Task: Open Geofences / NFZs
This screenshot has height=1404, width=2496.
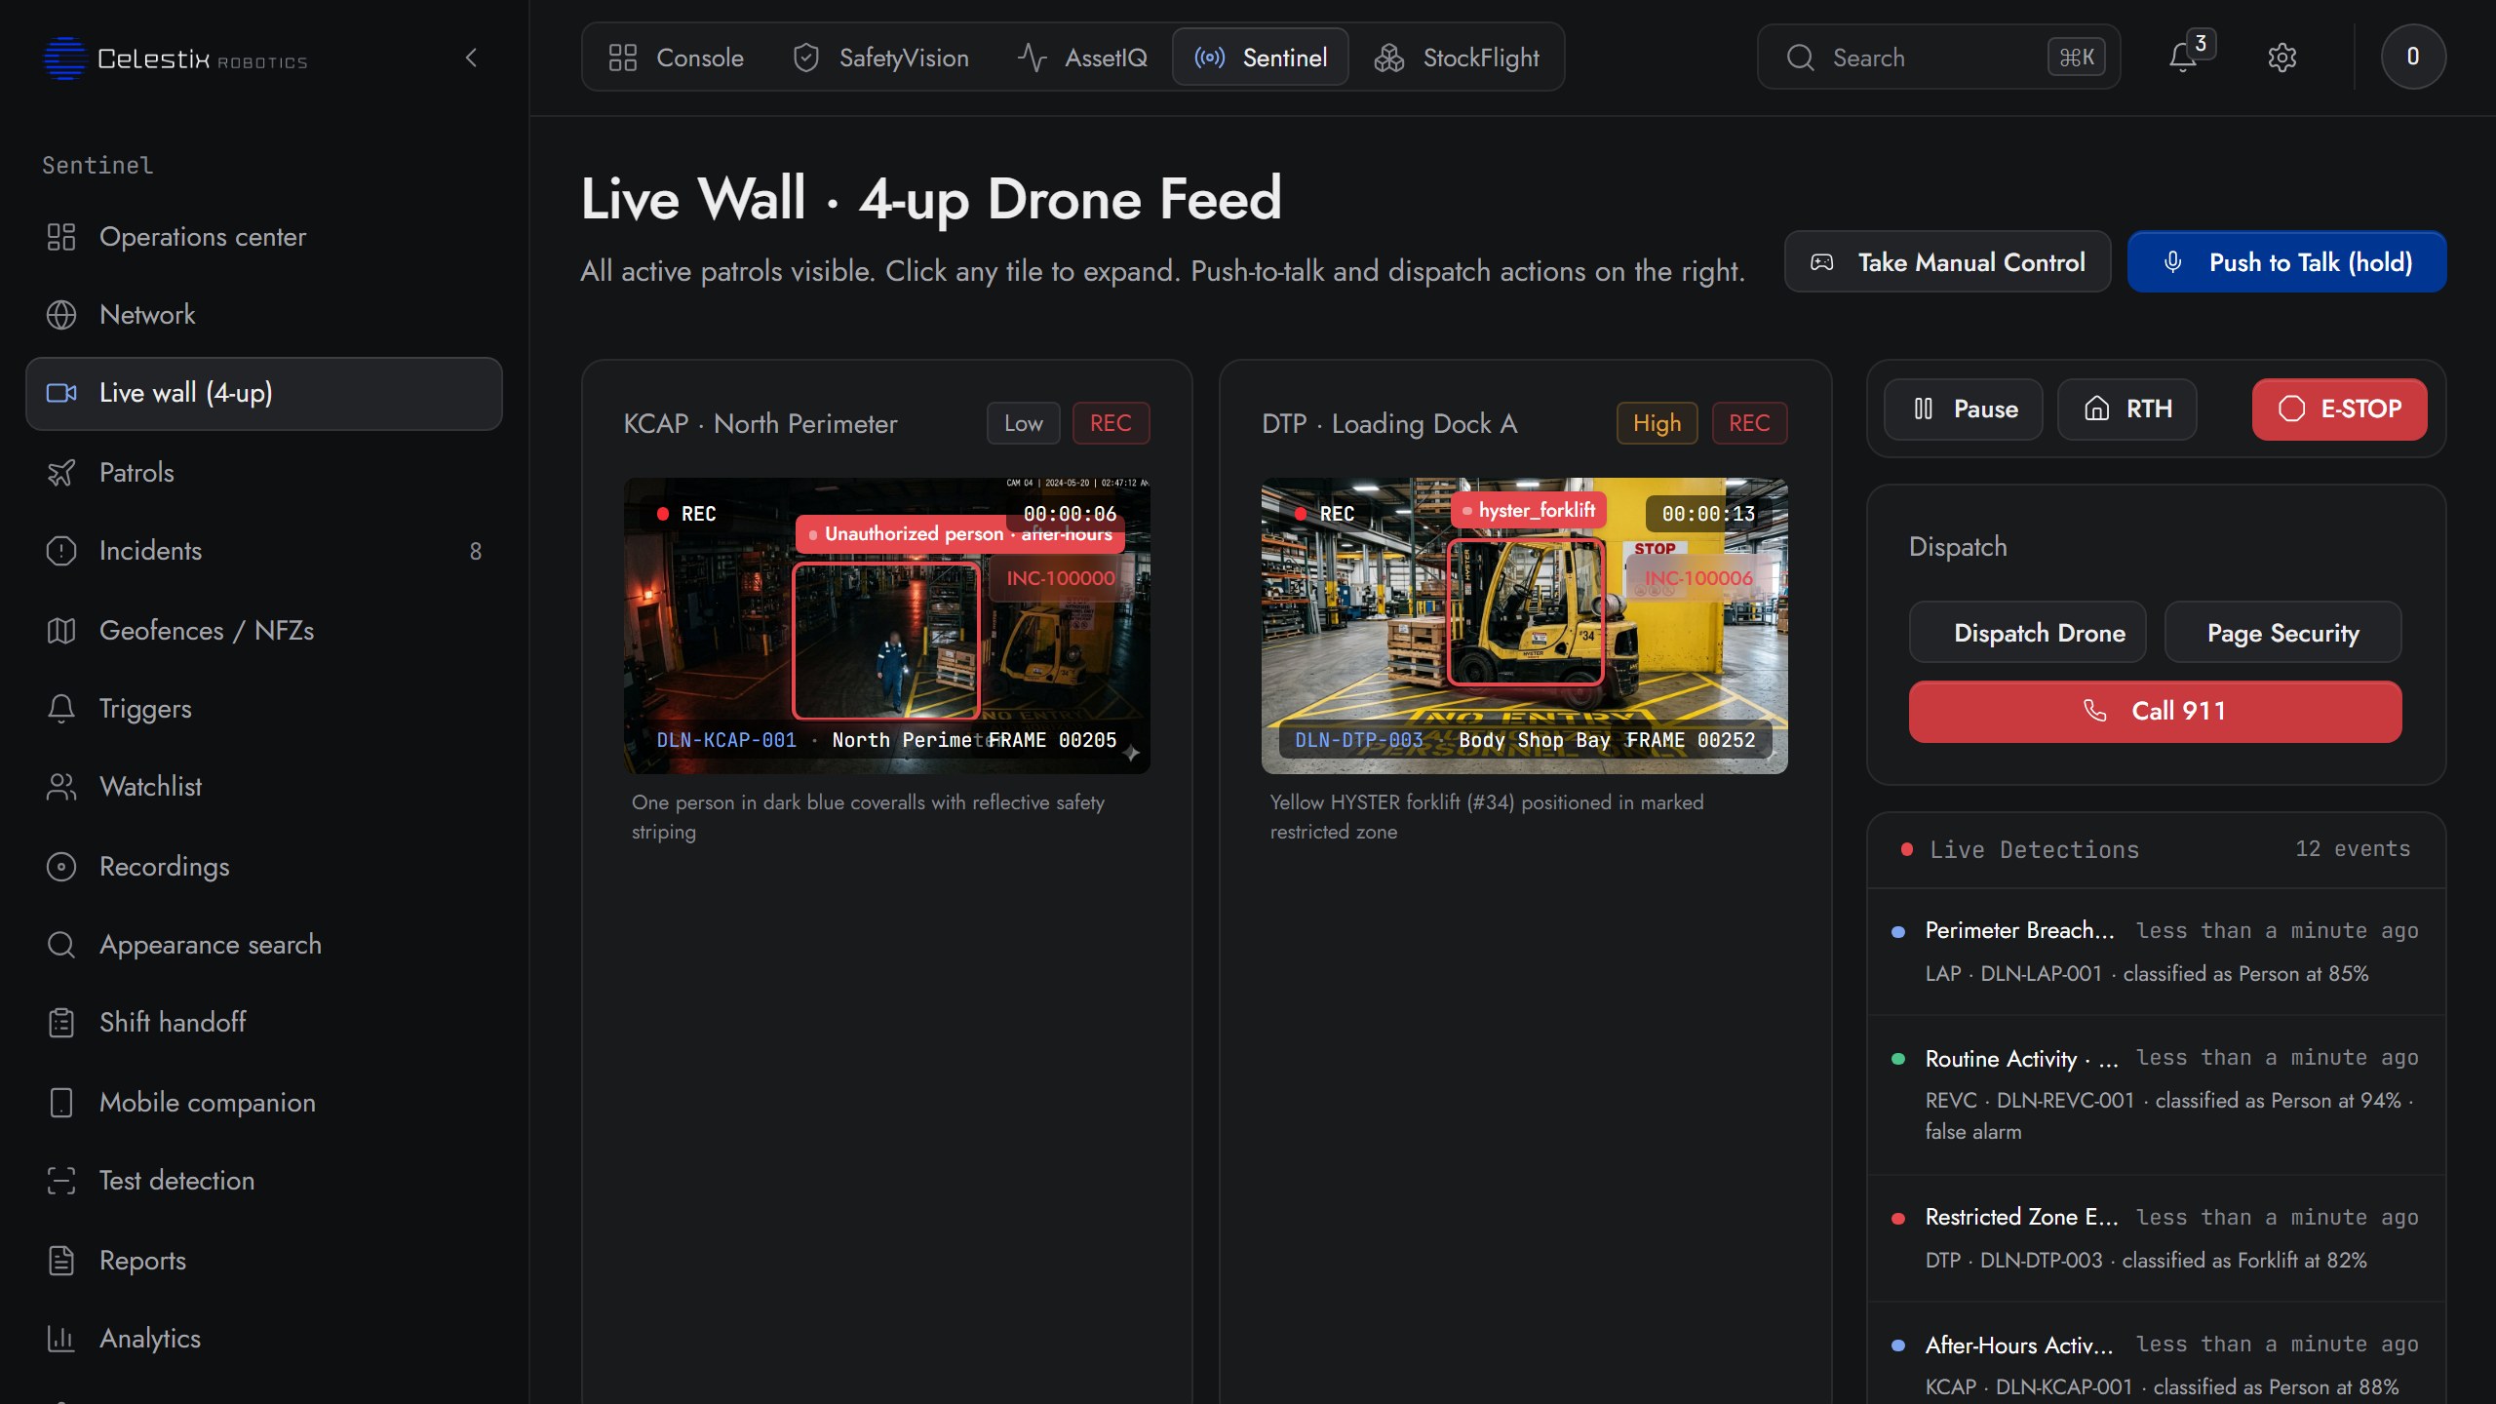Action: click(263, 631)
